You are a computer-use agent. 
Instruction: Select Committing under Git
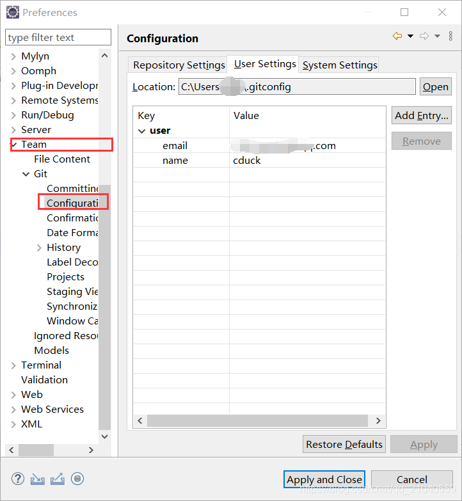click(72, 189)
